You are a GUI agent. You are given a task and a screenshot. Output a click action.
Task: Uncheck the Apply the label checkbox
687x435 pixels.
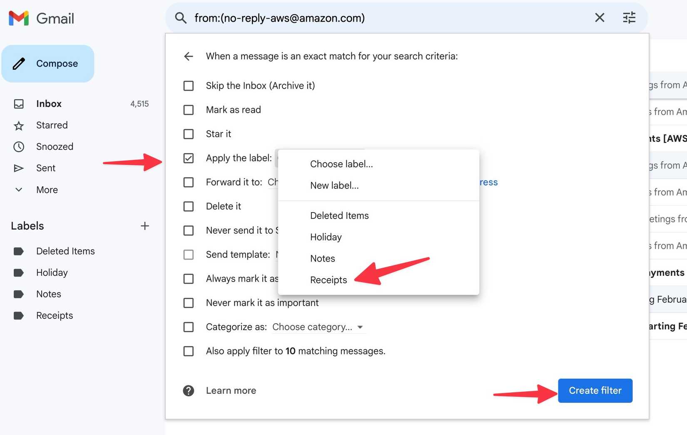point(189,158)
